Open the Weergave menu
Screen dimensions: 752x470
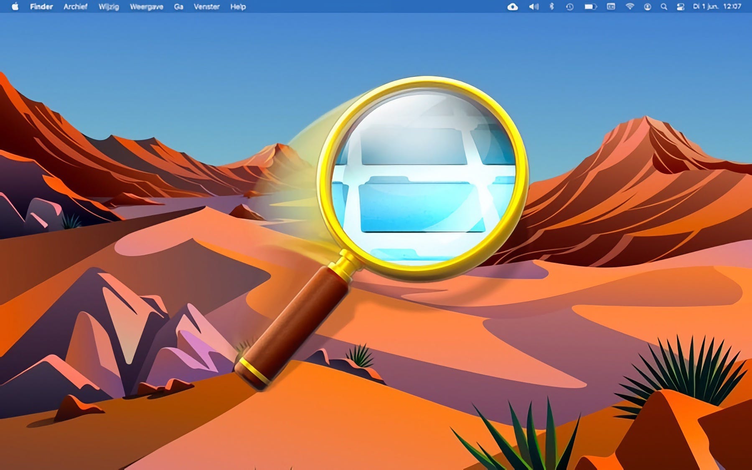click(147, 7)
